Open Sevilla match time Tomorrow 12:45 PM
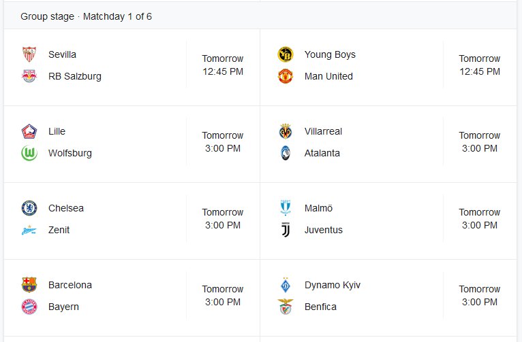The image size is (522, 342). coord(223,65)
